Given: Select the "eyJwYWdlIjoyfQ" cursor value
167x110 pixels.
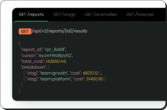Looking at the screenshot, I should [x=55, y=55].
